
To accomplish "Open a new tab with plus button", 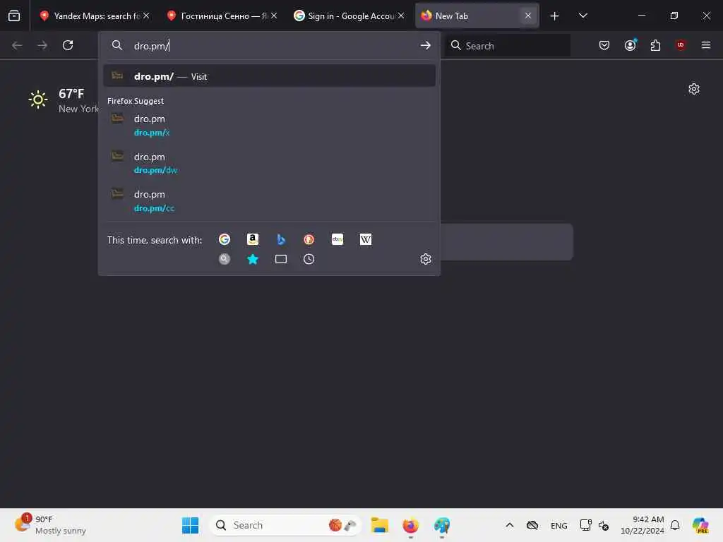I will (x=554, y=16).
